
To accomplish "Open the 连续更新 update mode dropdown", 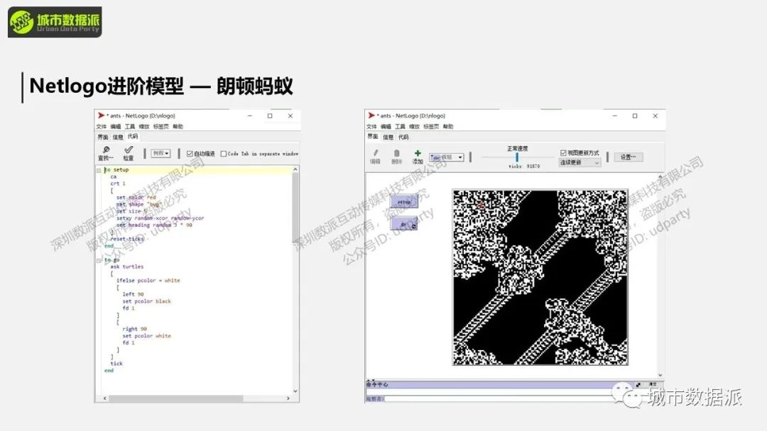I will 580,162.
